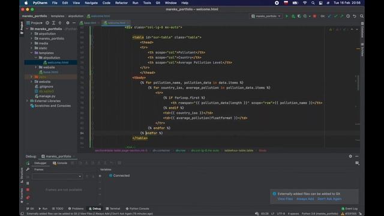Push commits with green arrow icon
This screenshot has height=216, width=384.
[342, 16]
